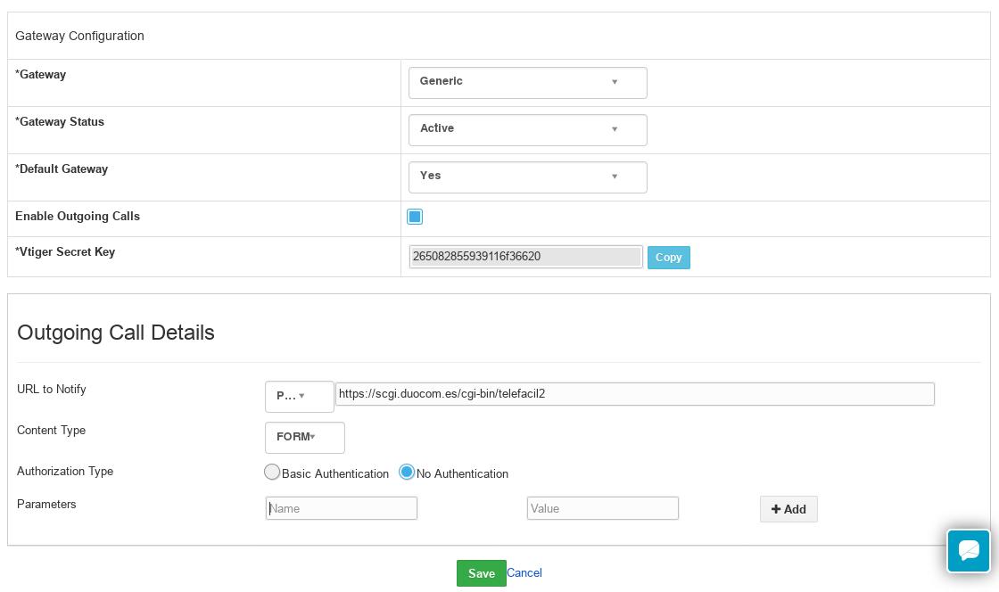Click the parameter Name input field

pos(342,508)
